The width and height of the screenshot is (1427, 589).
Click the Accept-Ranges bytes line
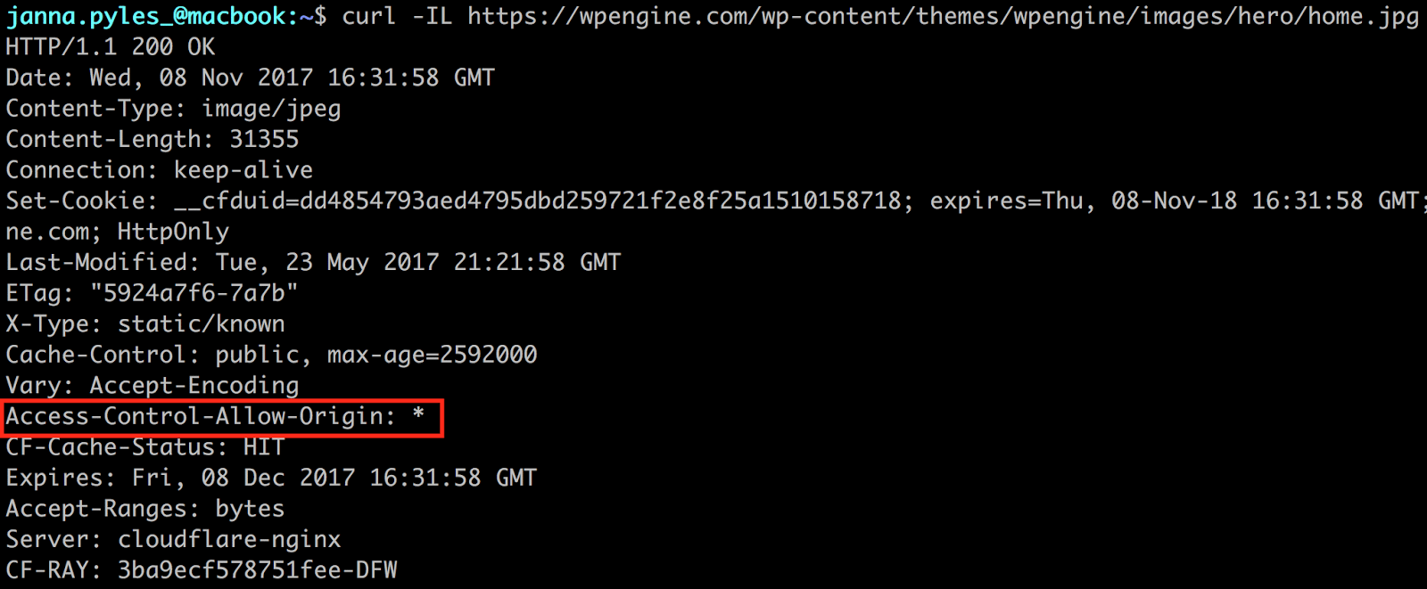145,509
